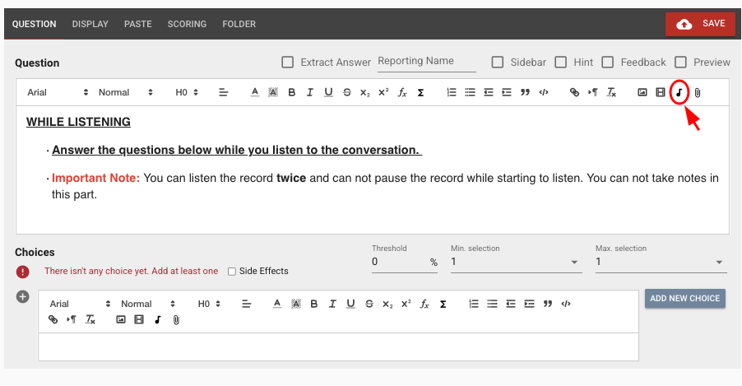The height and width of the screenshot is (386, 742).
Task: Create bulleted list in the Question editor
Action: [x=470, y=92]
